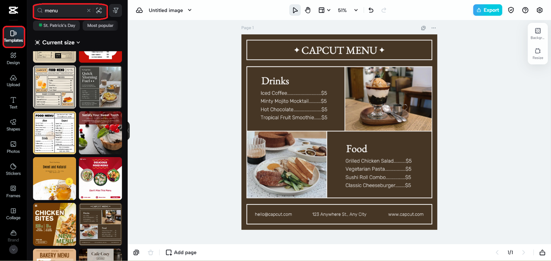This screenshot has width=551, height=261.
Task: Click the Add page button
Action: [181, 252]
